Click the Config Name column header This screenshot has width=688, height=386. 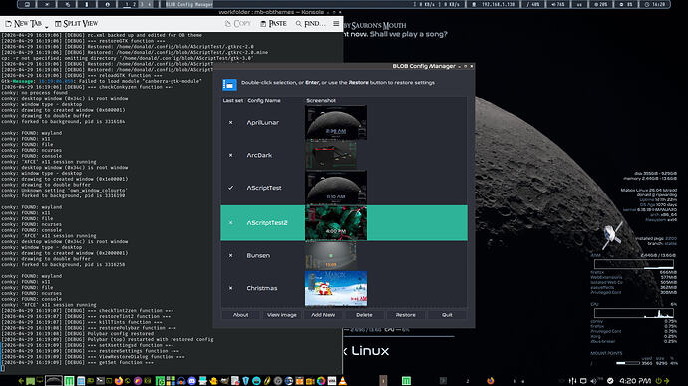point(264,100)
